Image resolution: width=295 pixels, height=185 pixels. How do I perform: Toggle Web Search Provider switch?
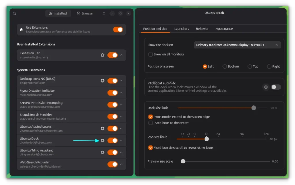click(113, 164)
